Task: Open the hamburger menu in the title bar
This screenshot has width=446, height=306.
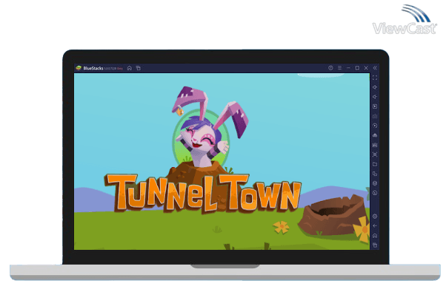Action: 339,68
